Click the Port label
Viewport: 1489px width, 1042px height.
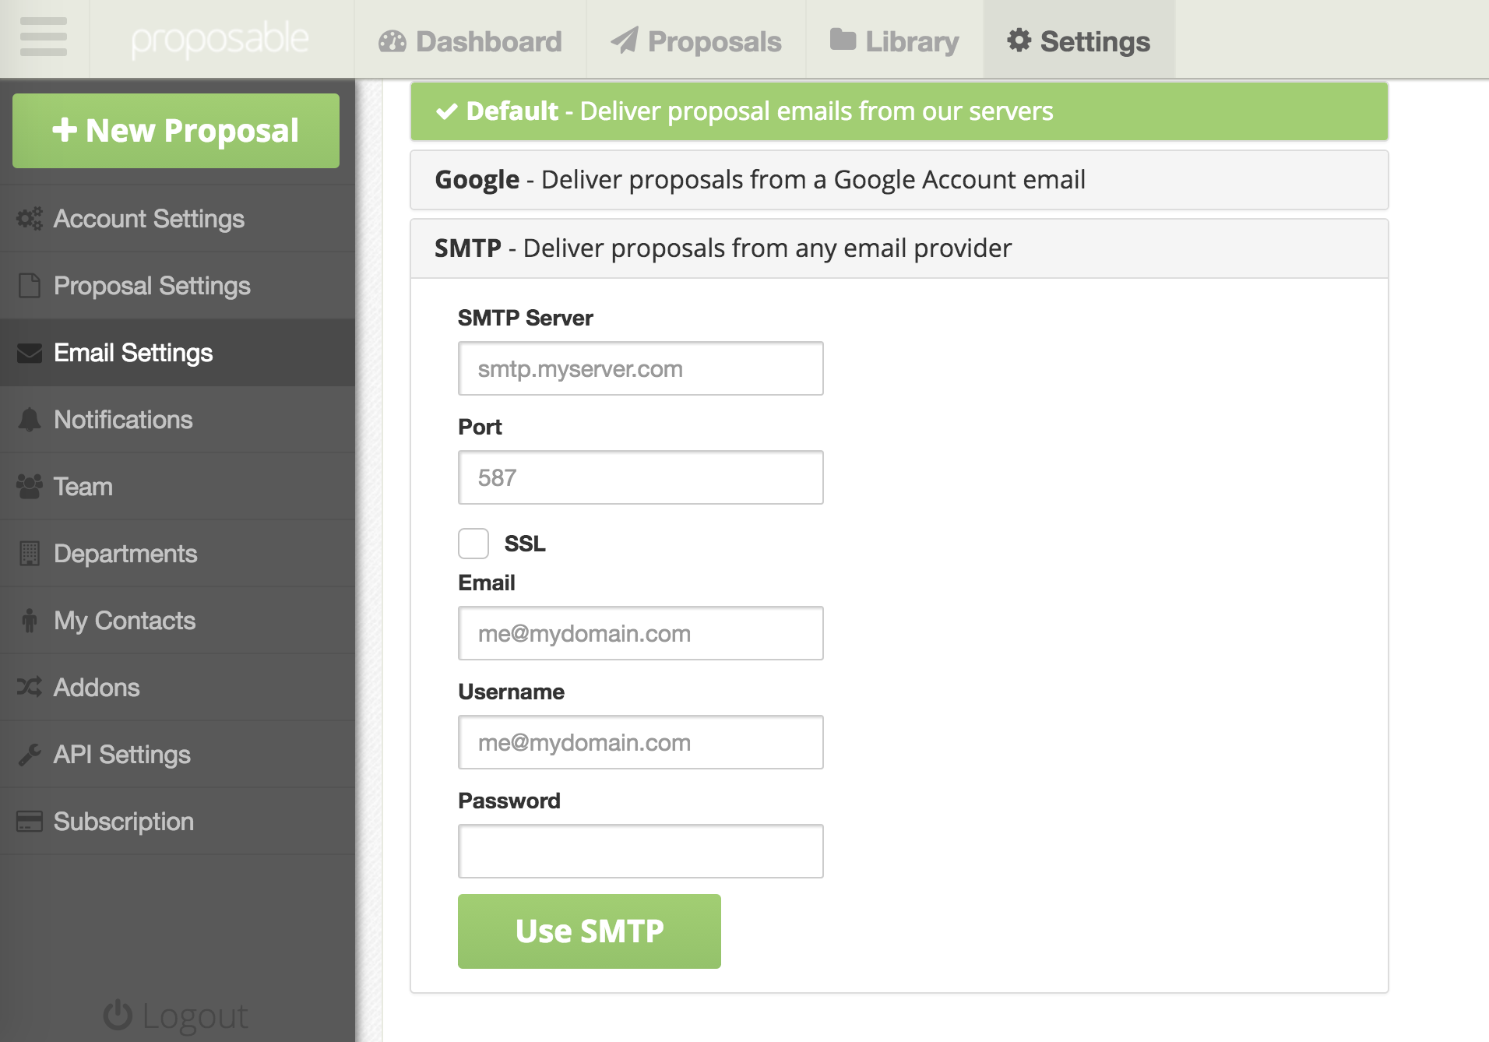coord(480,427)
